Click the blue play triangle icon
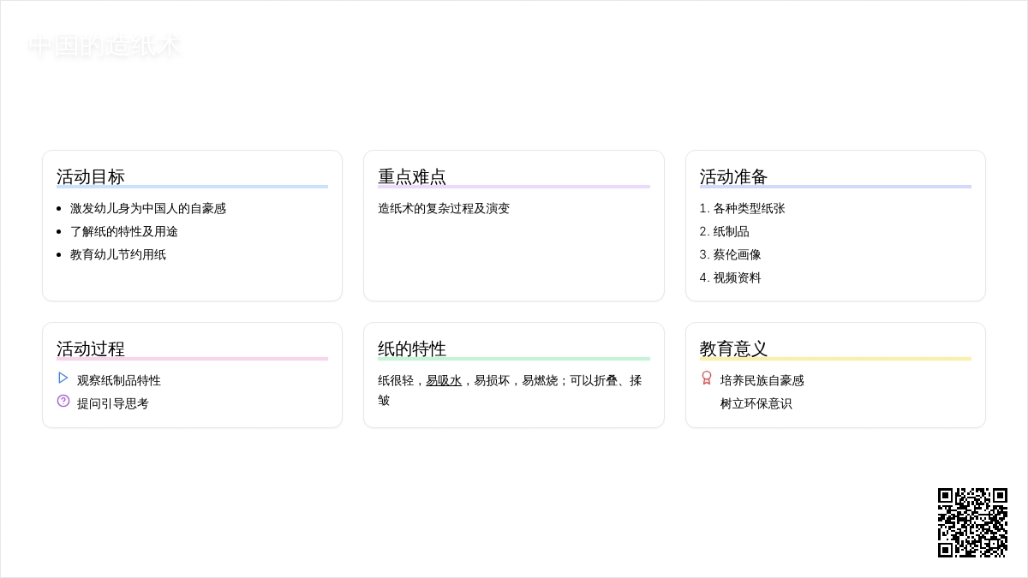Screen dimensions: 1028x578 pos(63,378)
